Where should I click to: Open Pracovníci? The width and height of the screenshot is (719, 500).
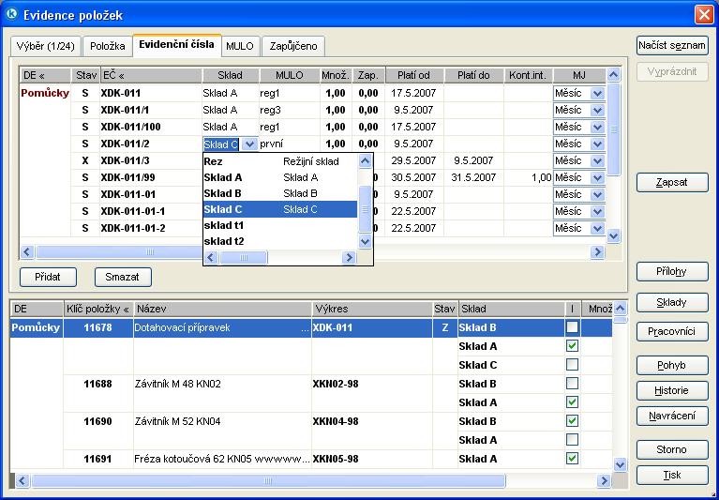pyautogui.click(x=672, y=332)
